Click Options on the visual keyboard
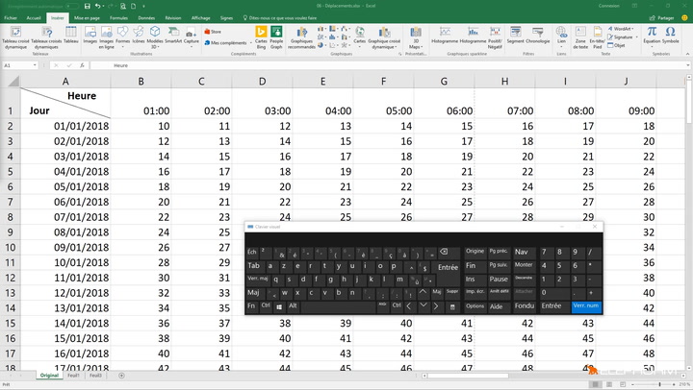This screenshot has width=693, height=390. click(x=475, y=306)
